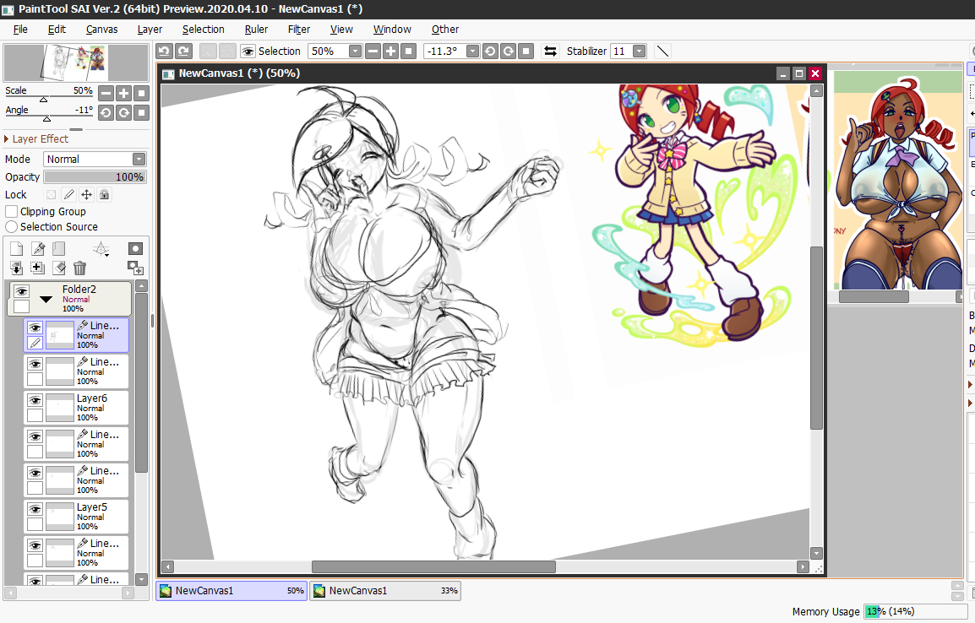Select the Layer6 row in the layer list
The height and width of the screenshot is (623, 975).
[76, 408]
